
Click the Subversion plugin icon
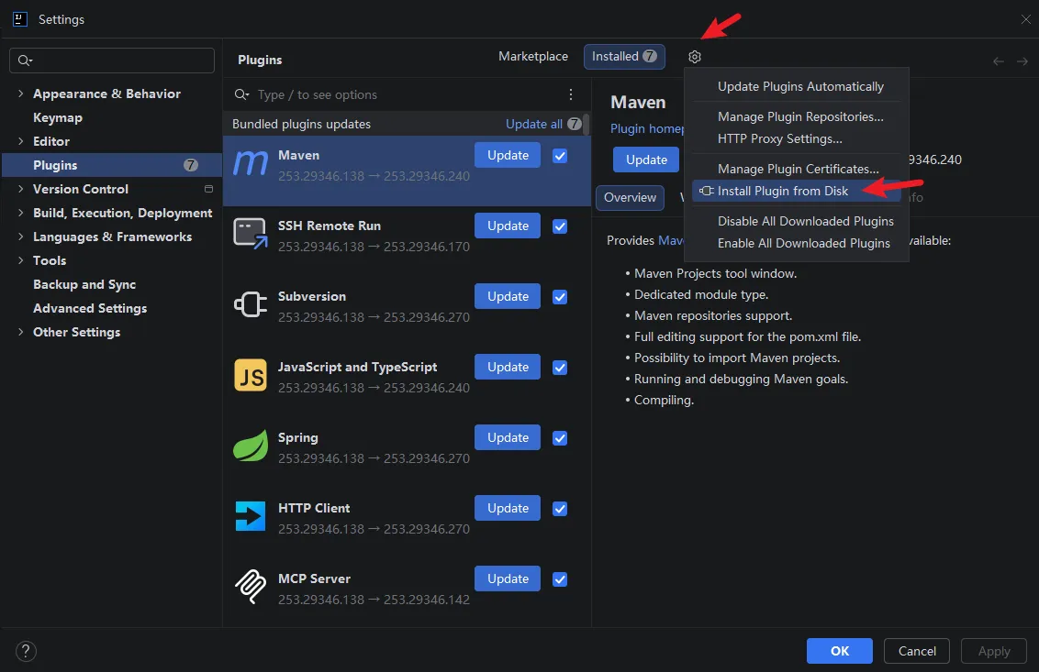[251, 304]
